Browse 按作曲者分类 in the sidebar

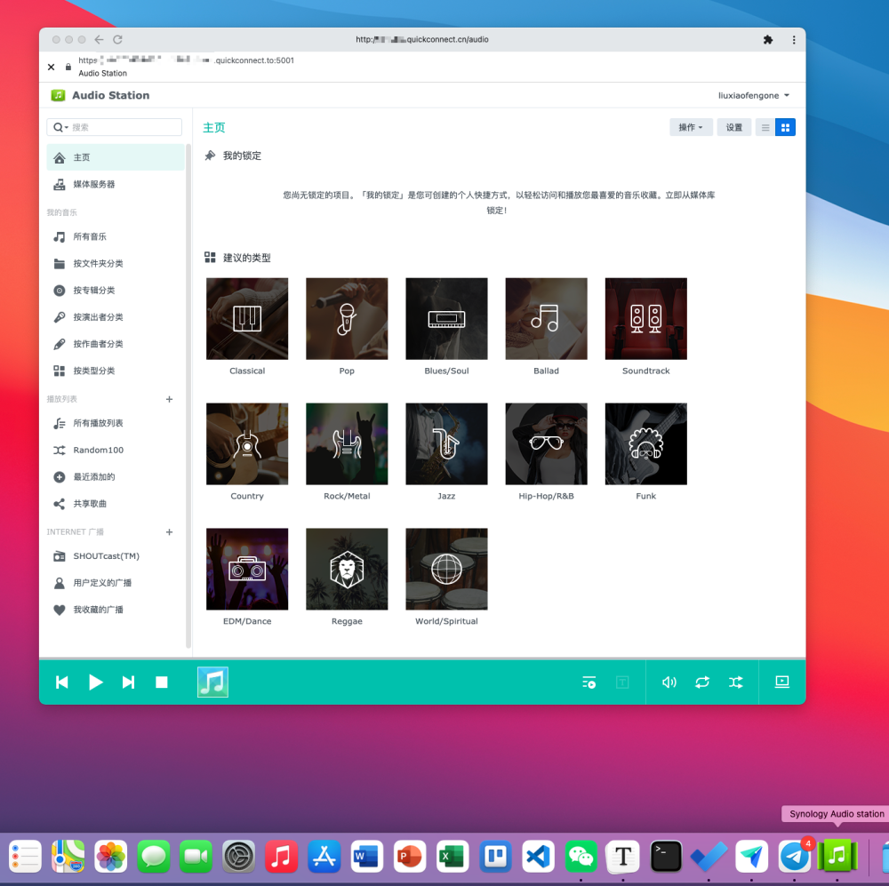(x=115, y=344)
